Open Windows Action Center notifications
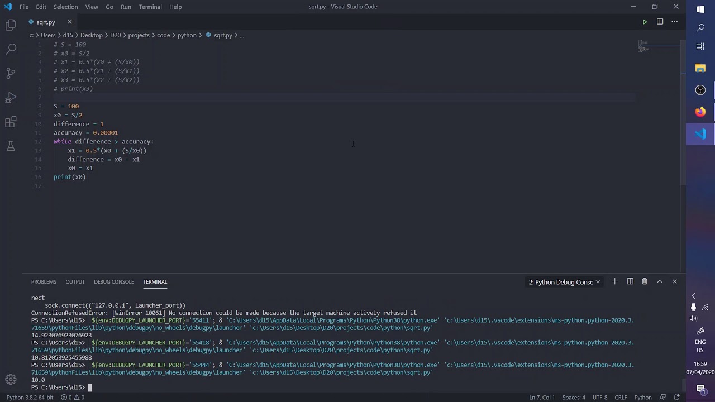Viewport: 715px width, 402px height. coord(700,389)
